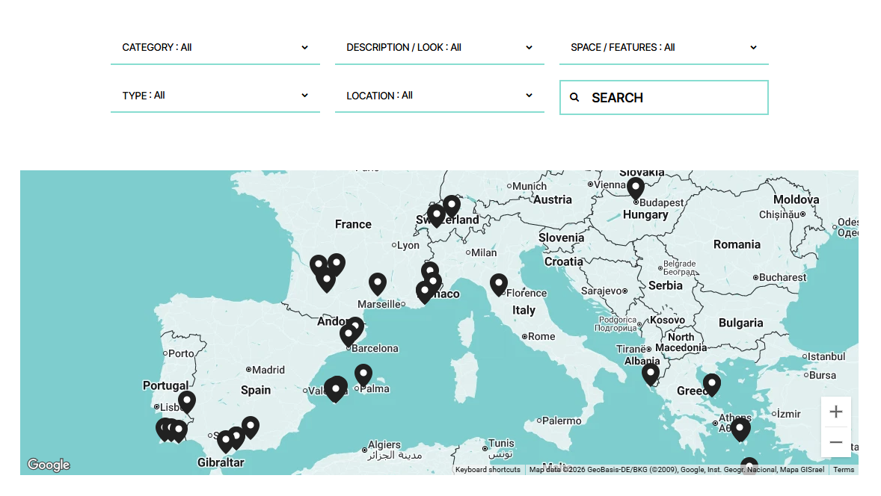881x496 pixels.
Task: Click the magnifier icon in the SEARCH button
Action: click(574, 98)
